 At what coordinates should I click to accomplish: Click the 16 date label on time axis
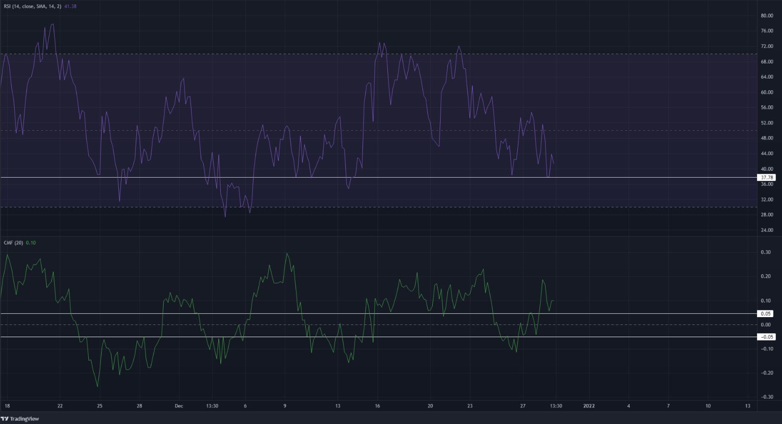[377, 405]
